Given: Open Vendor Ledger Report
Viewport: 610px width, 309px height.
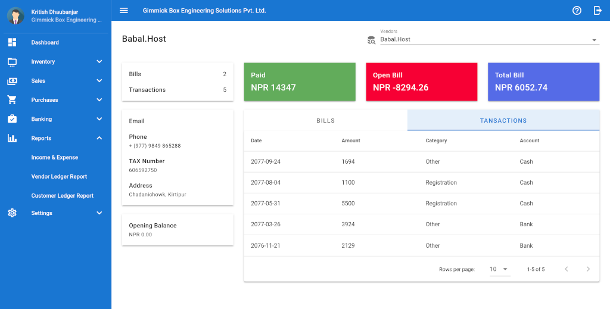Looking at the screenshot, I should click(x=59, y=176).
